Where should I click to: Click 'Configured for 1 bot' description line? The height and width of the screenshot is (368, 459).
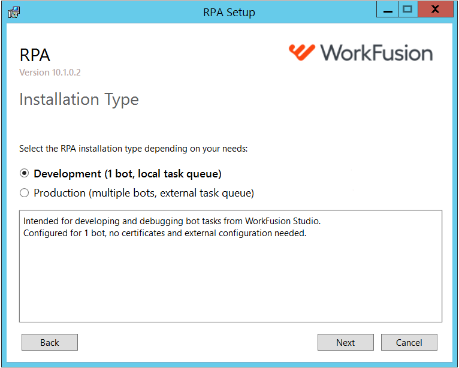pyautogui.click(x=165, y=233)
